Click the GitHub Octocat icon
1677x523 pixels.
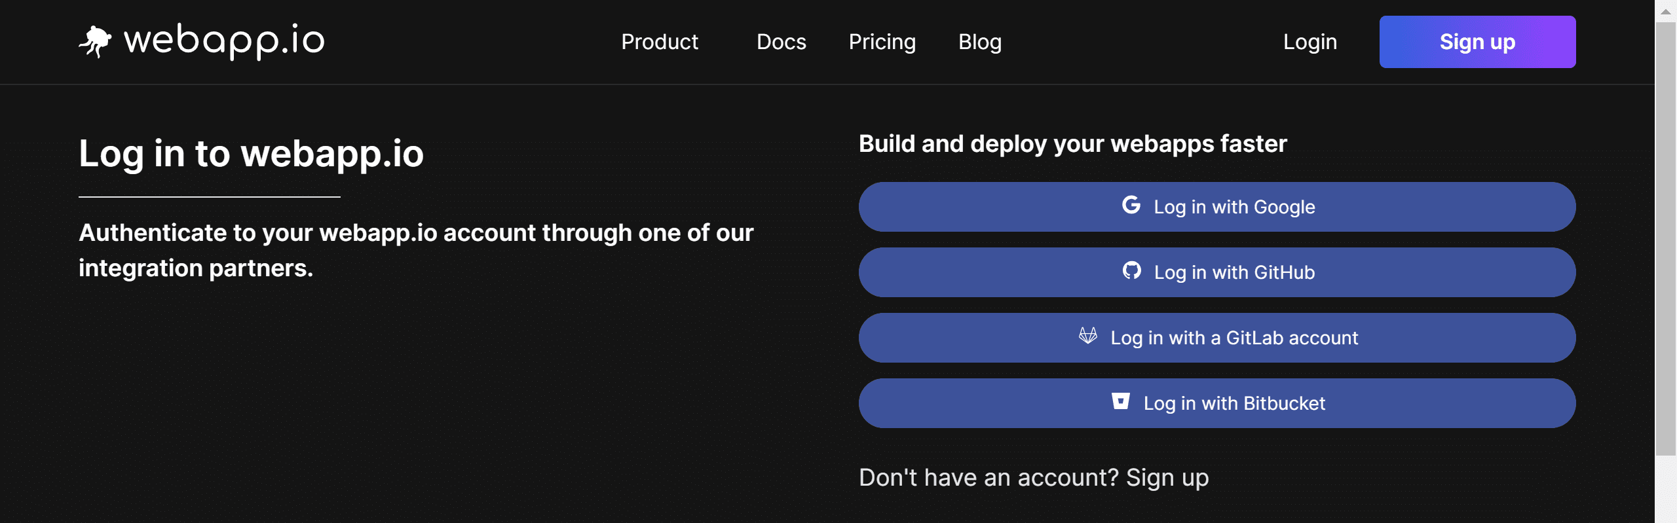[x=1131, y=270]
